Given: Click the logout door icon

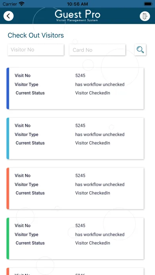Looking at the screenshot, I should 145,16.
